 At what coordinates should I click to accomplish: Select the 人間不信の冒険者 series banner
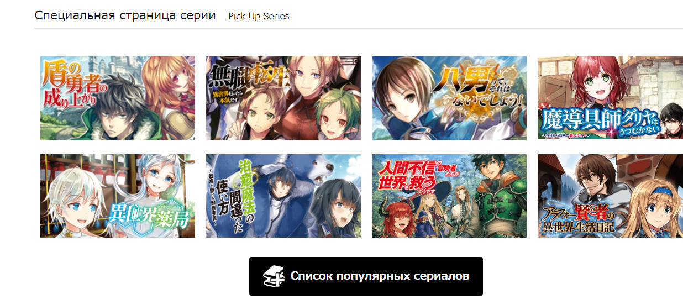[x=449, y=196]
